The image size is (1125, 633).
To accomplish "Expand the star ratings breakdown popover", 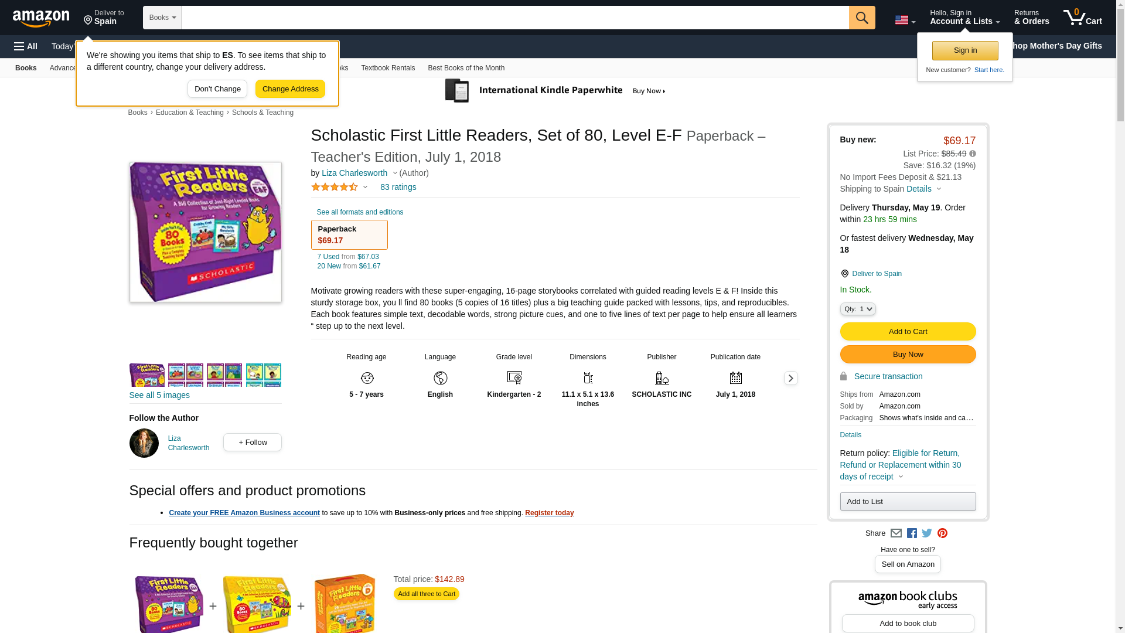I will 339,187.
